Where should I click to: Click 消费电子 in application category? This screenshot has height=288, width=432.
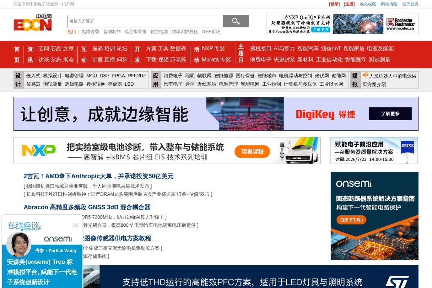tap(173, 76)
